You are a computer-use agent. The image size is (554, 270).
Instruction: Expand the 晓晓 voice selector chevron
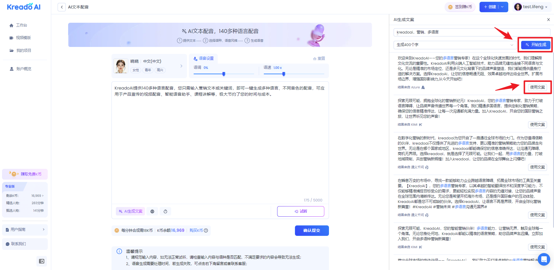181,66
